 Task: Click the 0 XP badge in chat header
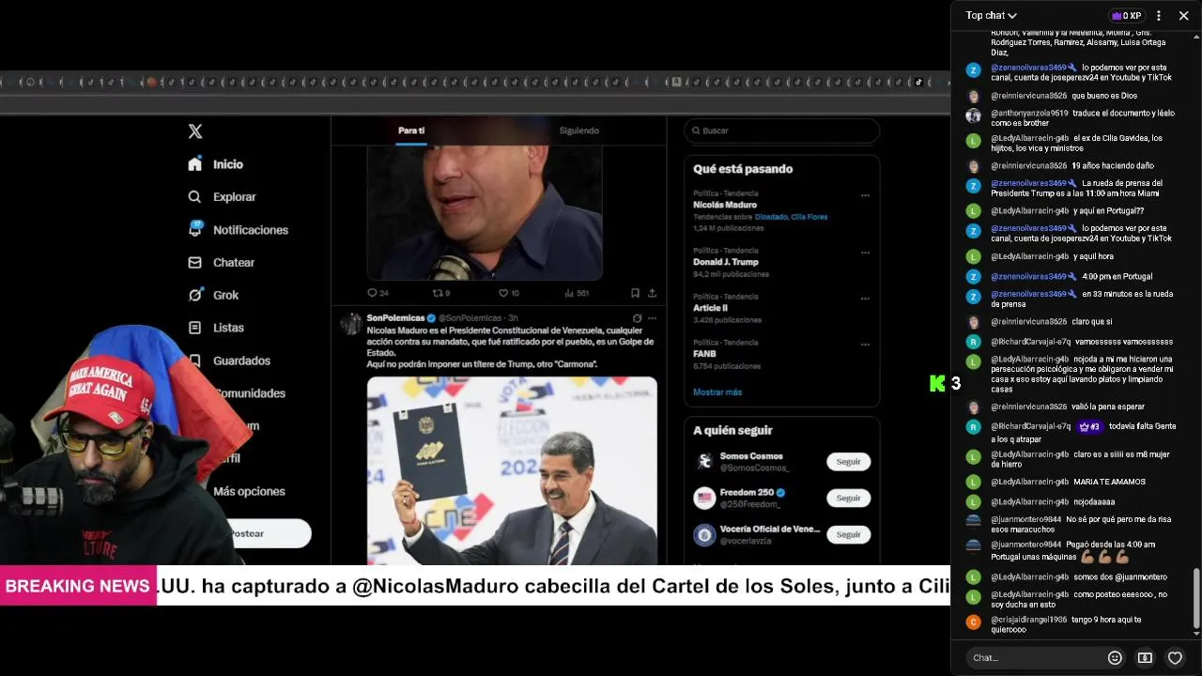[1126, 15]
